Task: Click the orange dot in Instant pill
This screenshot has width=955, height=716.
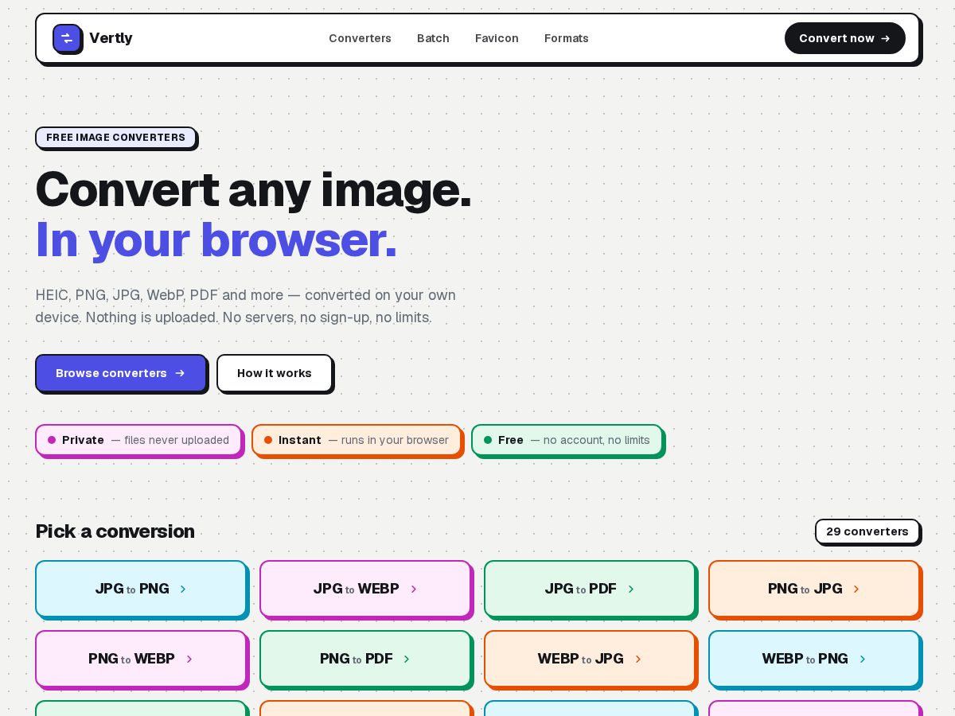Action: pyautogui.click(x=268, y=440)
